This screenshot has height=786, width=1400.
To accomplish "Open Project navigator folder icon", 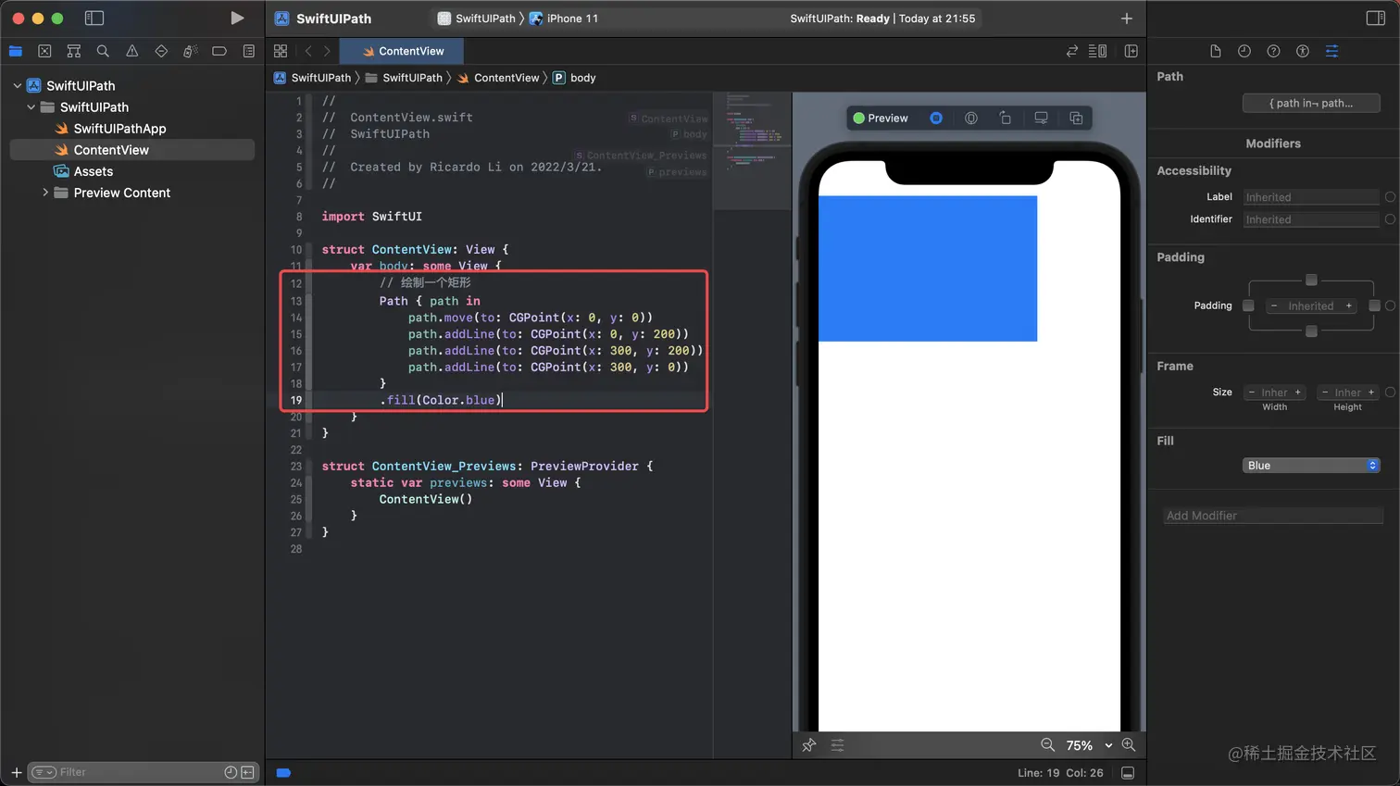I will point(16,51).
